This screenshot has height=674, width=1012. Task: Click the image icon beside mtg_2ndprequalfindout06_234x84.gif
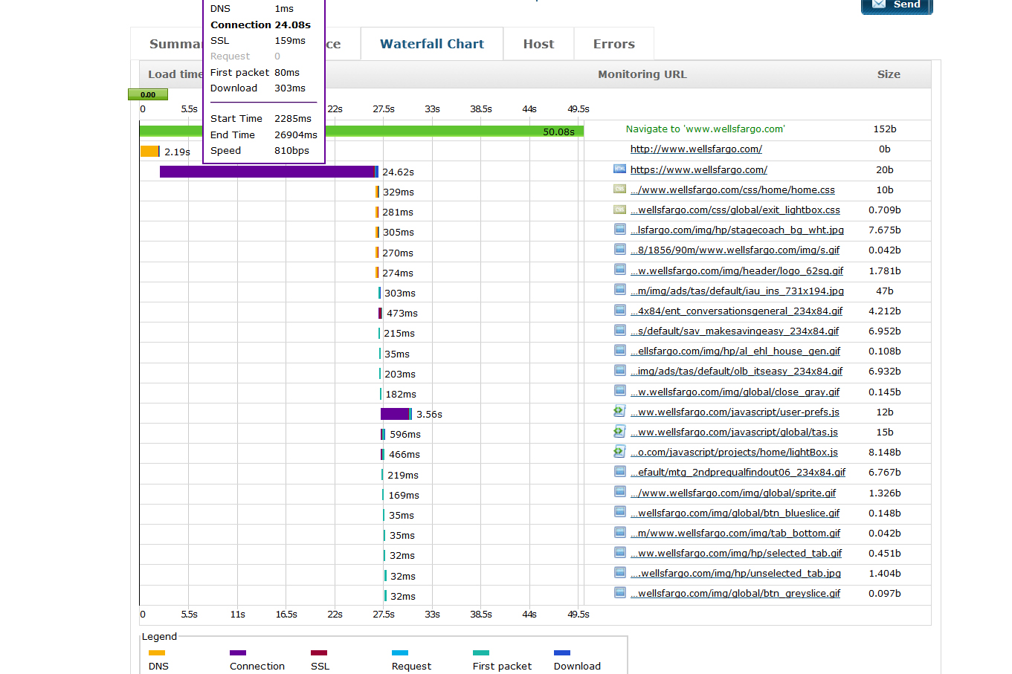pyautogui.click(x=619, y=471)
